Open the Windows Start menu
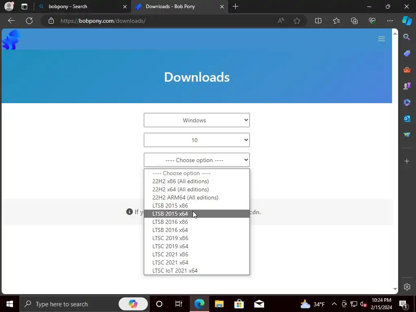 10,304
